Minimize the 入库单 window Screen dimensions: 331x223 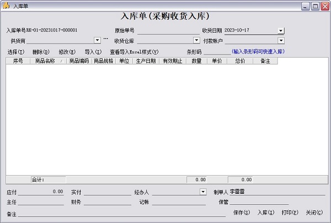(305, 6)
